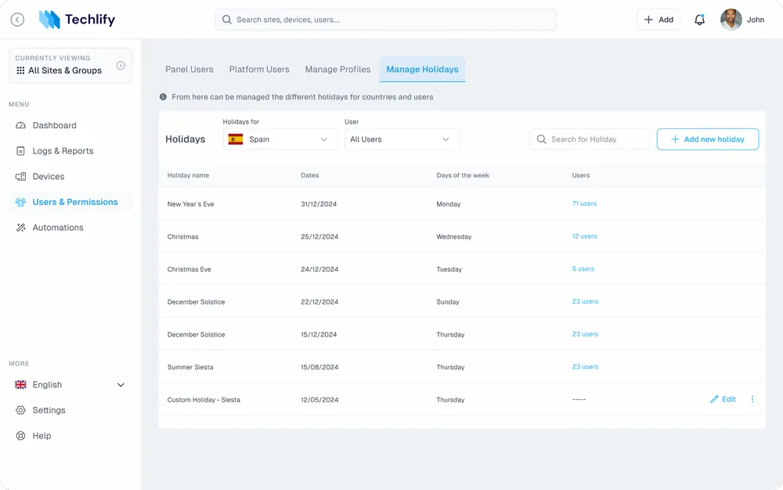This screenshot has width=783, height=490.
Task: Expand the English language chevron
Action: (121, 384)
